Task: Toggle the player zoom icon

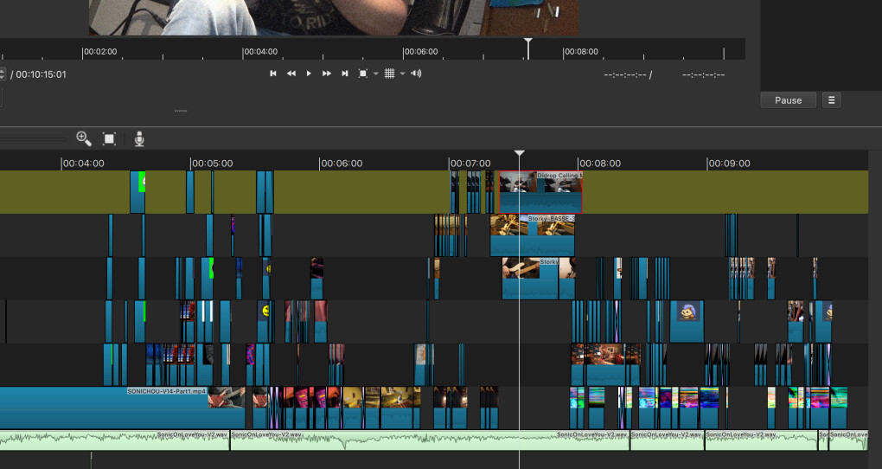Action: 363,74
